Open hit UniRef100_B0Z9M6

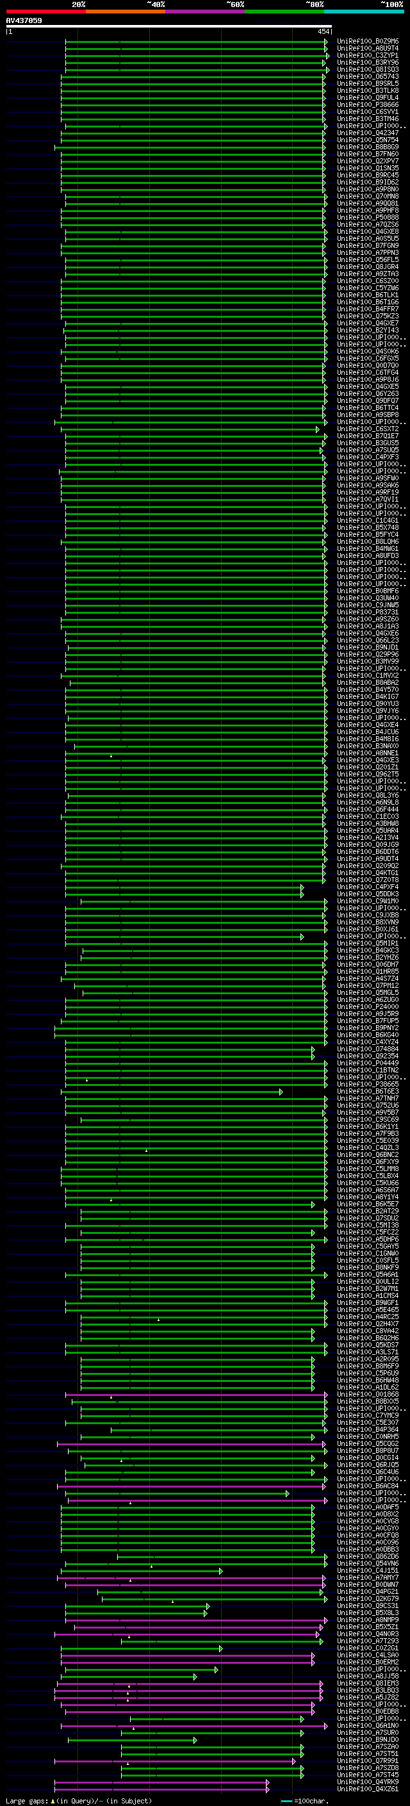(x=368, y=42)
